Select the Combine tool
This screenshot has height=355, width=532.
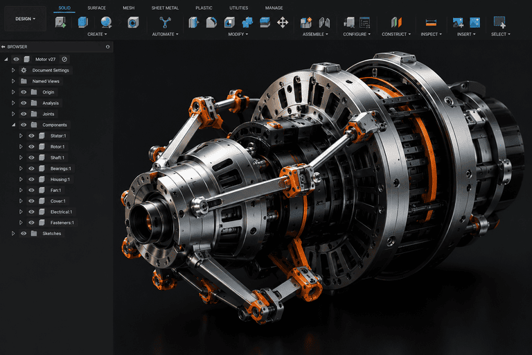pyautogui.click(x=247, y=22)
